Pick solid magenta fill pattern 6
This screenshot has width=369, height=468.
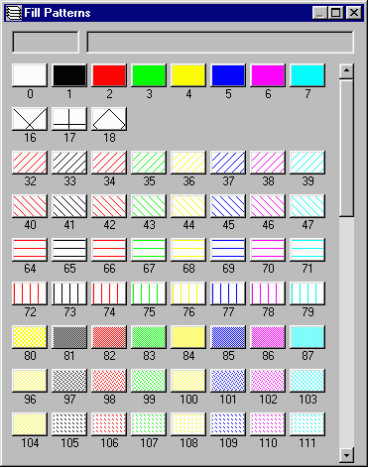(268, 75)
